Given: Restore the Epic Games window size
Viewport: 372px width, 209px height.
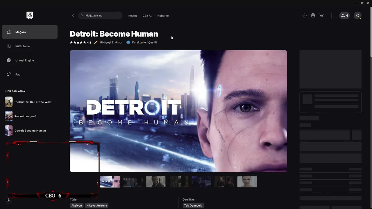Looking at the screenshot, I should 362,3.
